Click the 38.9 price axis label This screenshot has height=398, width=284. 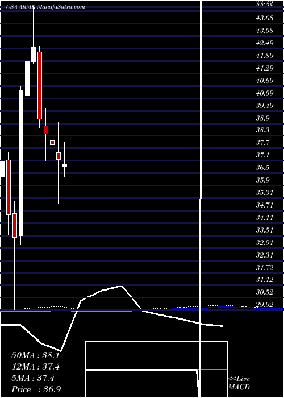(262, 118)
